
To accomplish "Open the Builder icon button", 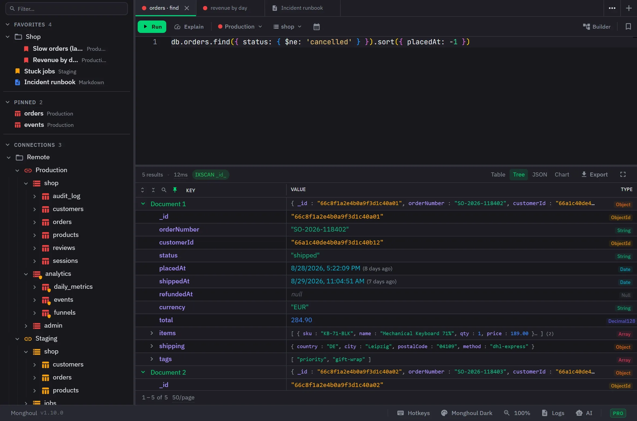I will click(597, 26).
